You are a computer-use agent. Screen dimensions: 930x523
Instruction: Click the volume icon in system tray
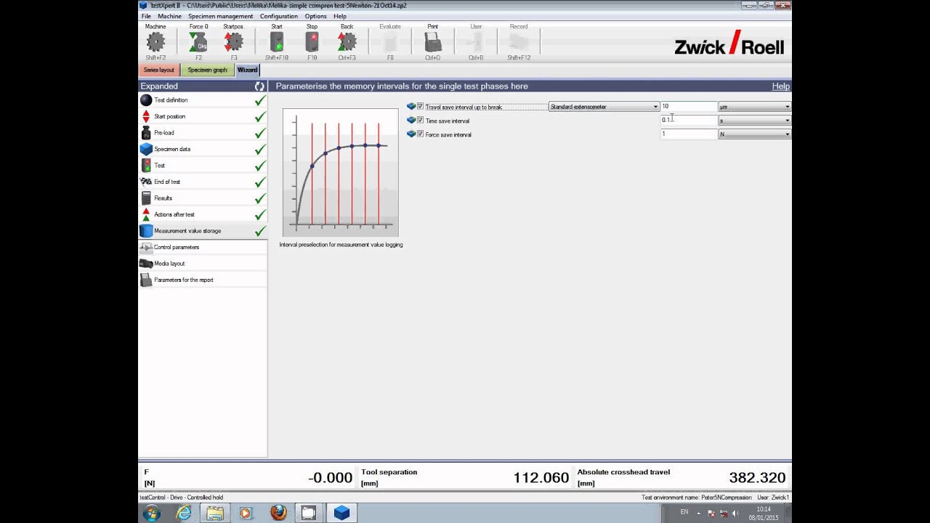point(736,514)
